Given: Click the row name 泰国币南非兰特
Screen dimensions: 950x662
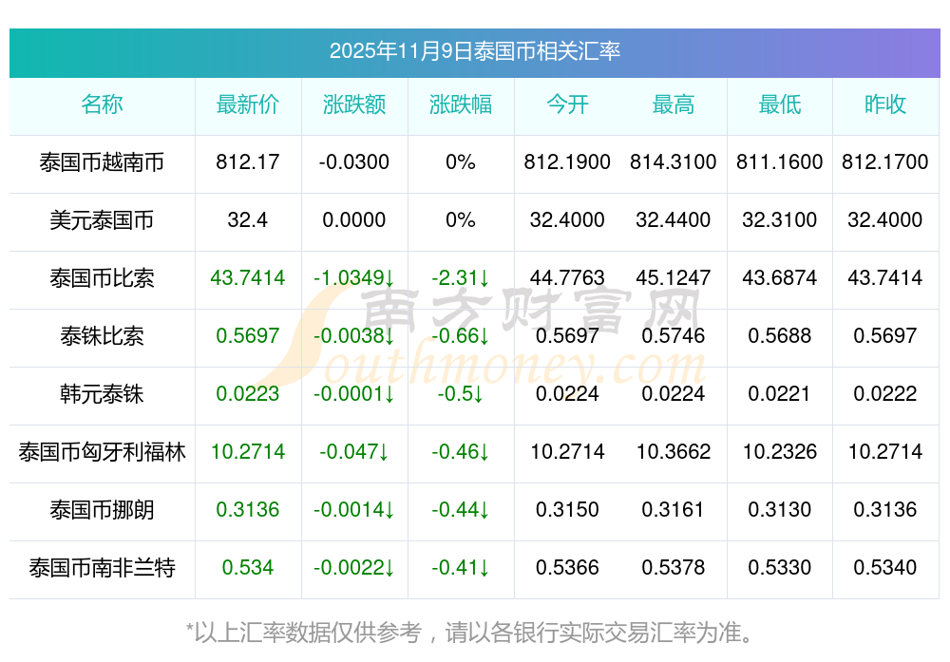Looking at the screenshot, I should tap(102, 568).
